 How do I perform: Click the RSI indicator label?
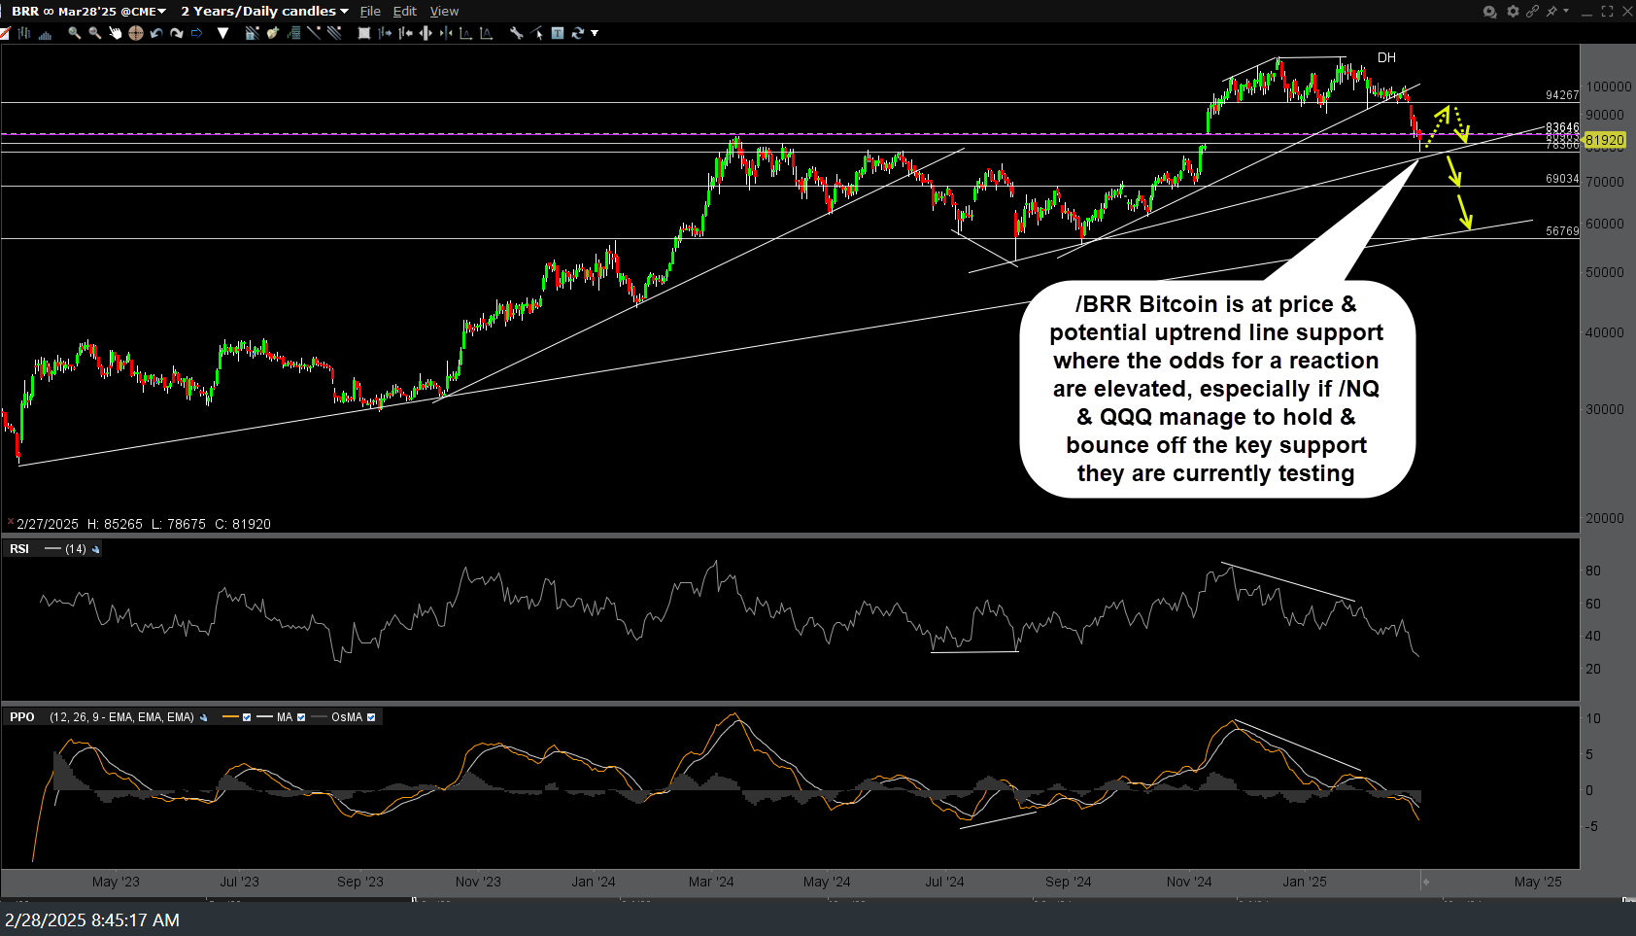pyautogui.click(x=19, y=549)
